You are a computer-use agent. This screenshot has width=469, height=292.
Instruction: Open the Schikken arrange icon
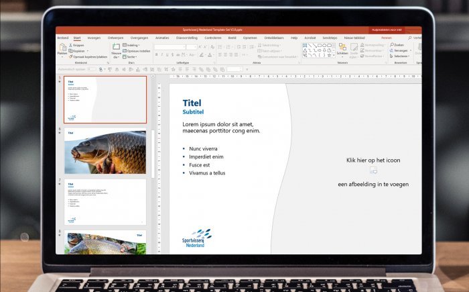click(x=342, y=48)
